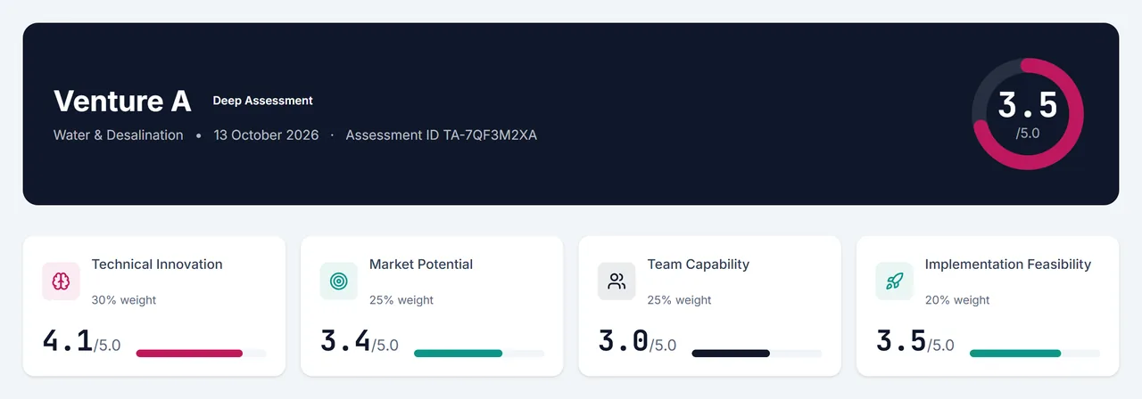Click the 3.5 Implementation Feasibility card score
Viewport: 1142px width, 399px height.
coord(901,341)
